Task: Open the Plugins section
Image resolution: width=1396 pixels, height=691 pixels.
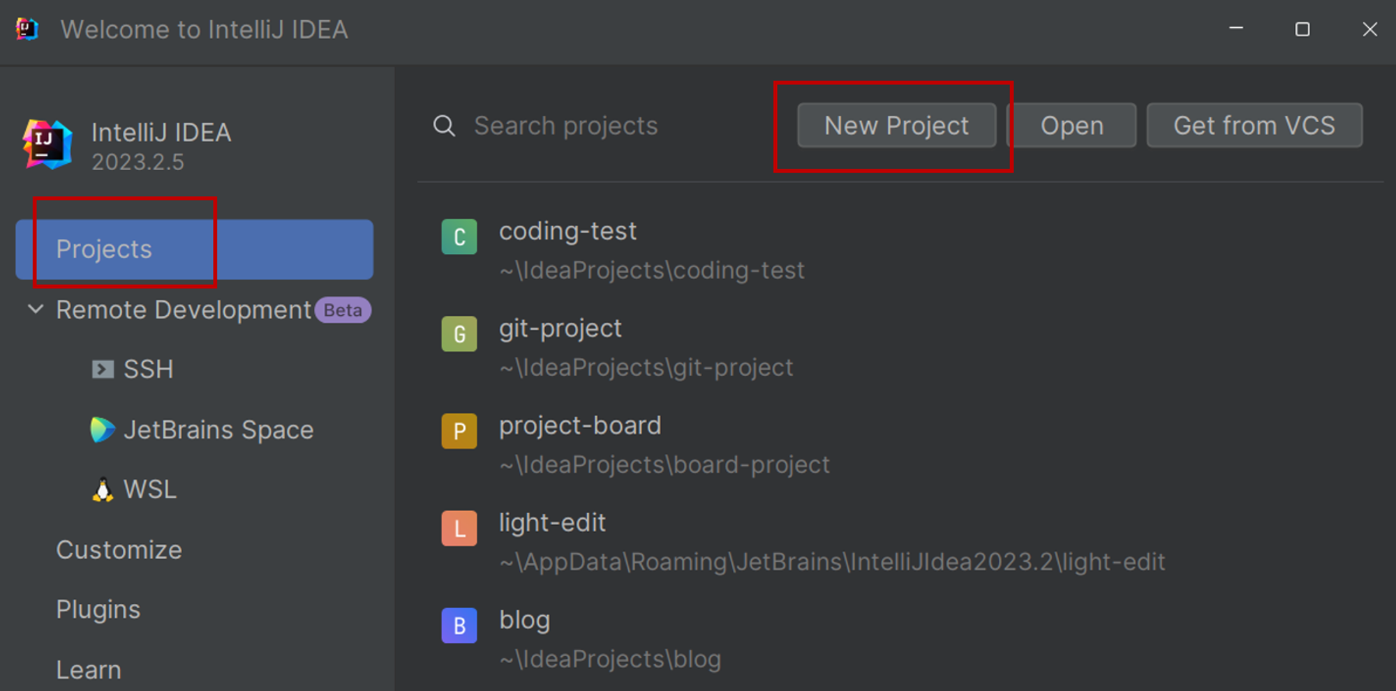Action: click(x=98, y=610)
